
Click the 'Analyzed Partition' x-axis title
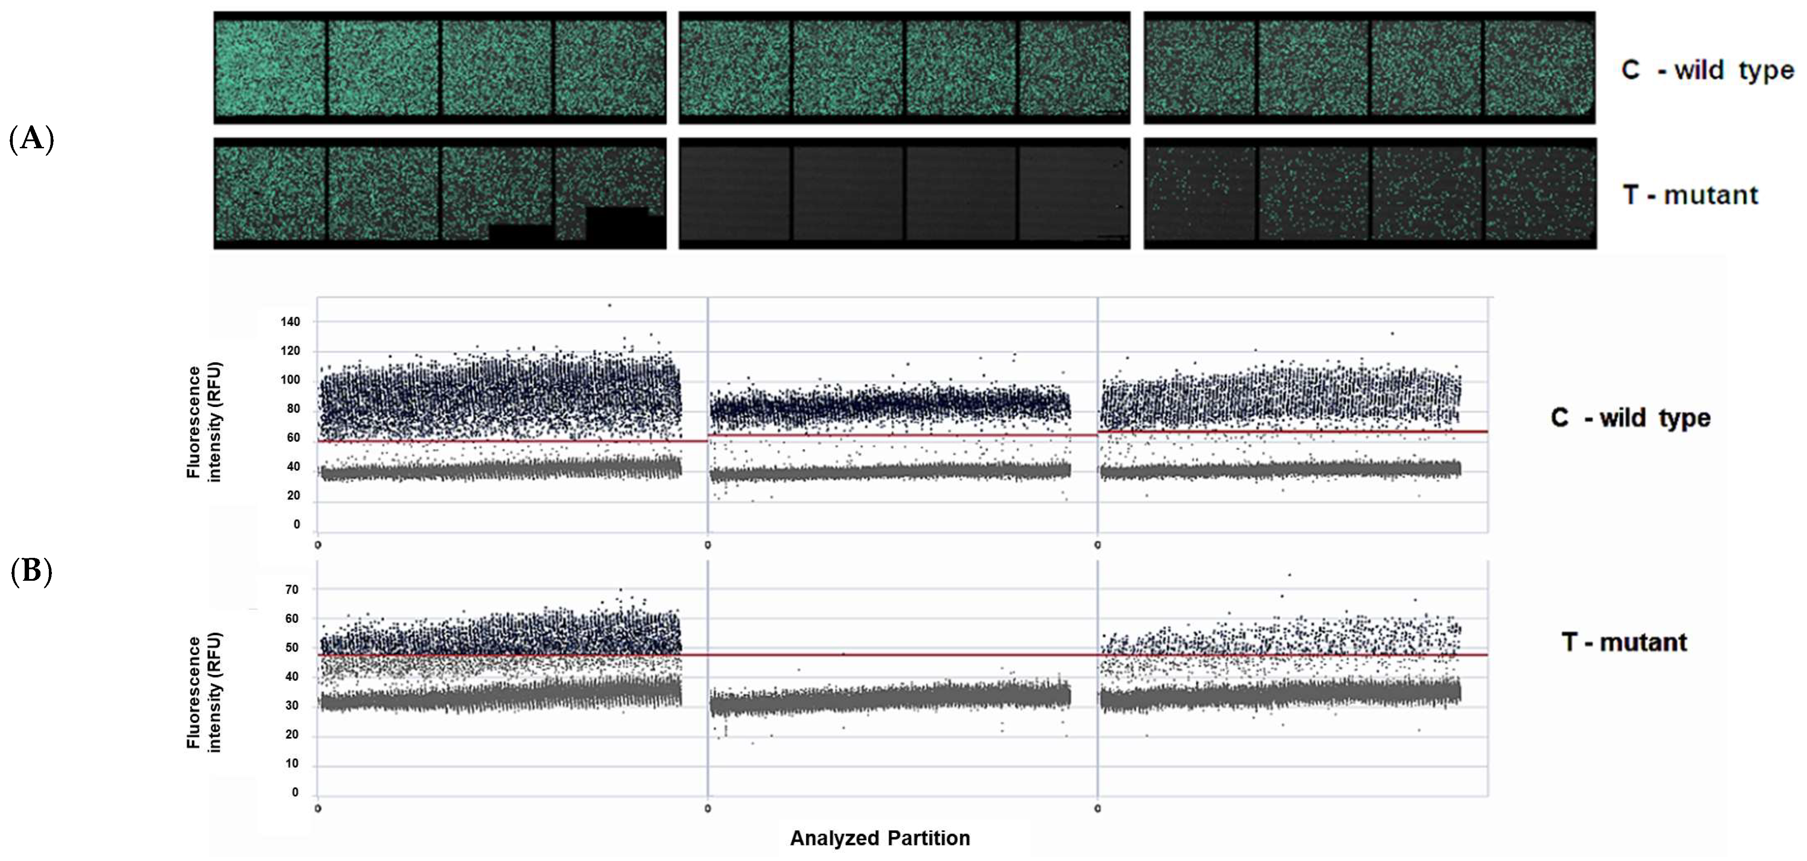[x=880, y=838]
